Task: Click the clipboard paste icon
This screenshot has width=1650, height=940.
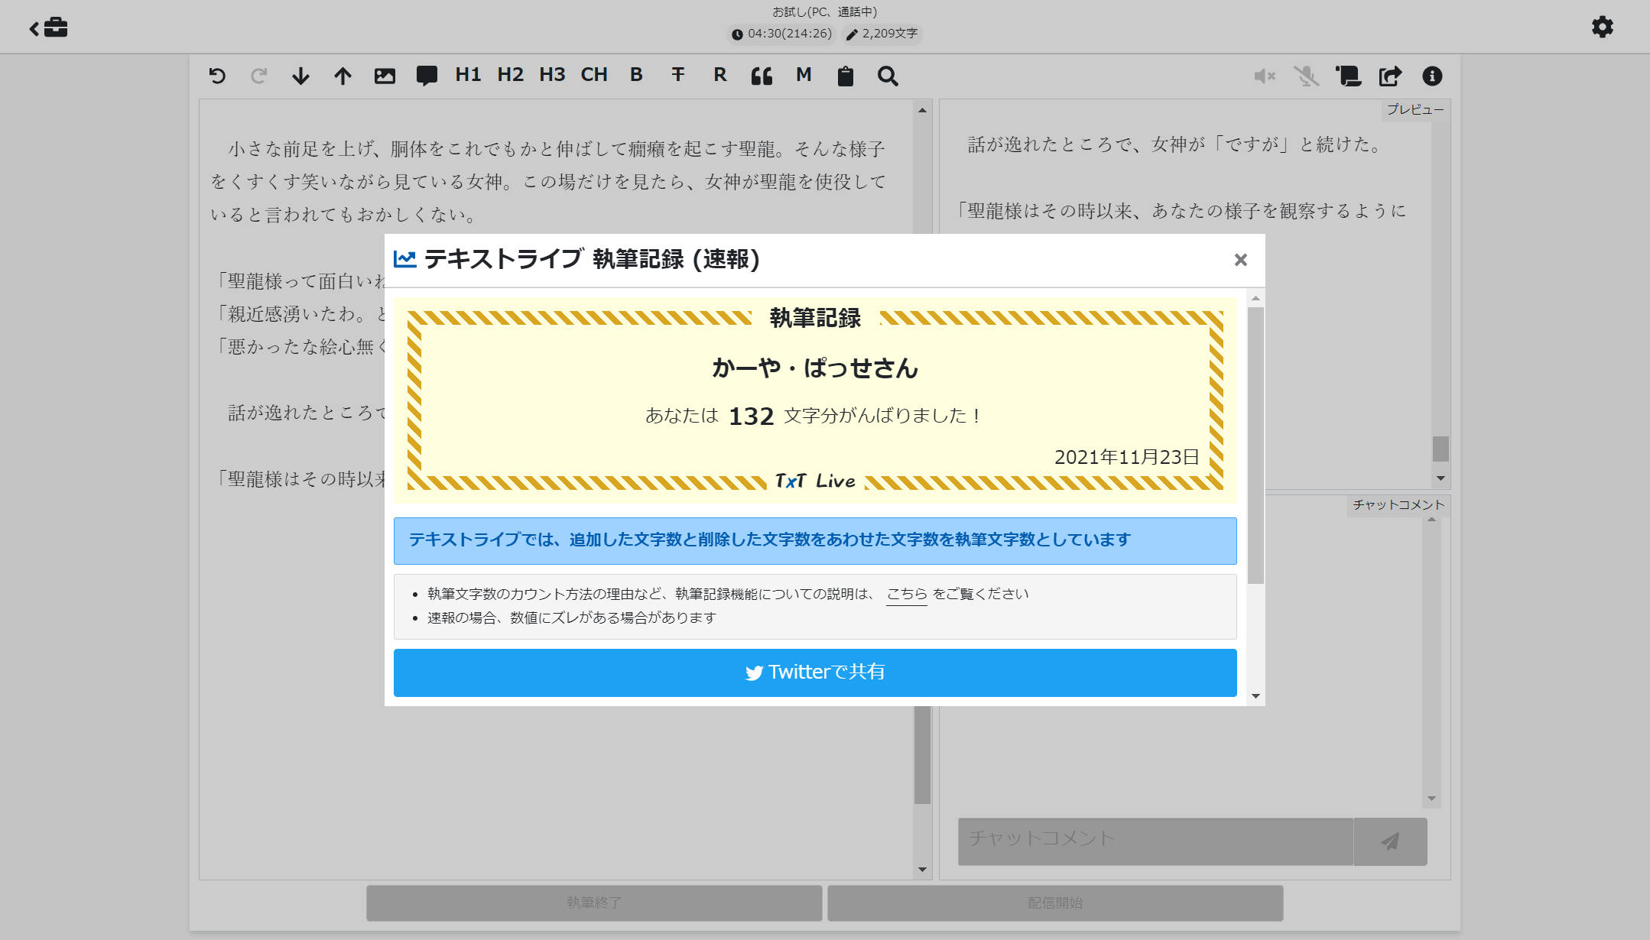Action: (845, 76)
